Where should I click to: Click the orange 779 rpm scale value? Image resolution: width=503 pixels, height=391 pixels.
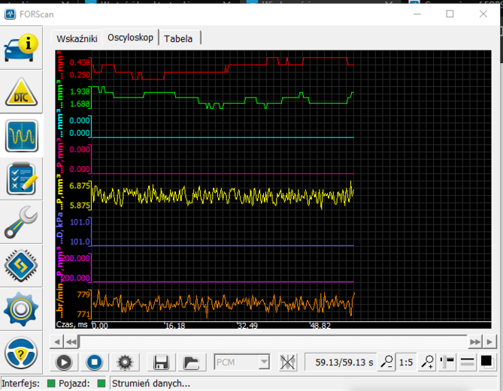(x=83, y=294)
